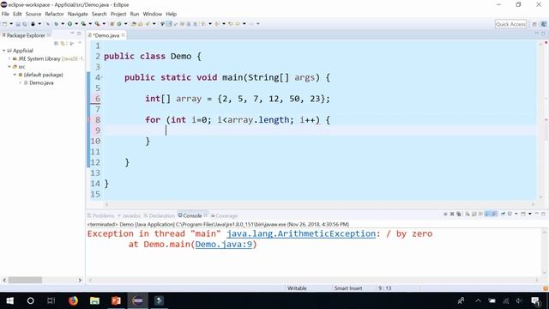Expand the JRE System Library node
549x309 pixels.
click(9, 59)
